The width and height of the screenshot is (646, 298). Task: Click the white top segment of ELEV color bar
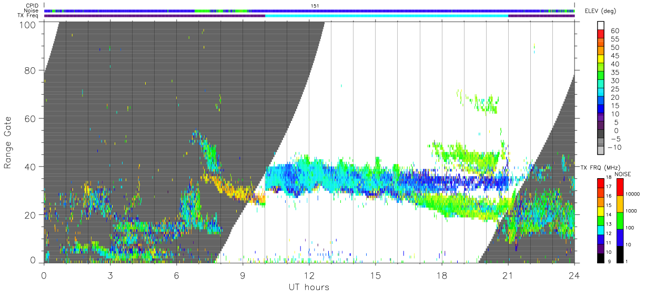click(602, 26)
